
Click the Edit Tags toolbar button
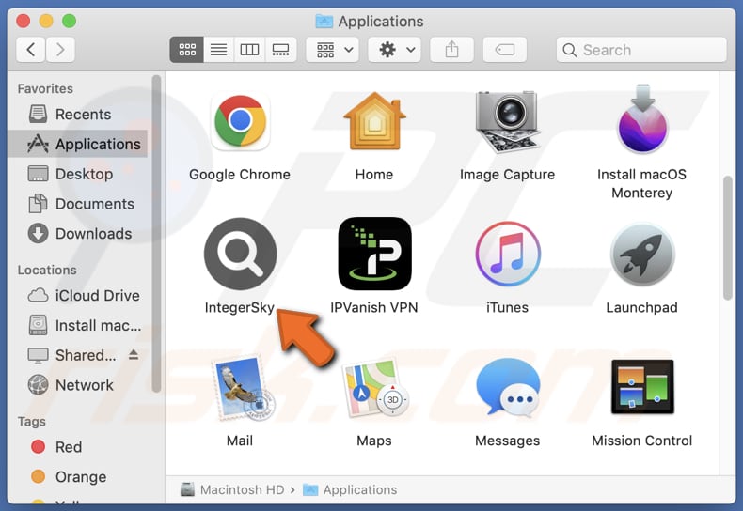(x=505, y=49)
